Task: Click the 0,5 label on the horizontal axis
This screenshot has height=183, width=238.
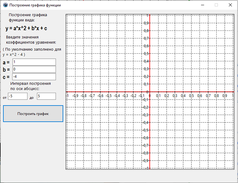Action: [x=191, y=96]
